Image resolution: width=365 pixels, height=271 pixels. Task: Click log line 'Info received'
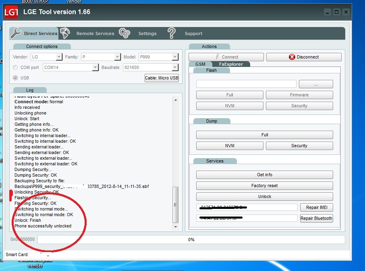pos(27,107)
